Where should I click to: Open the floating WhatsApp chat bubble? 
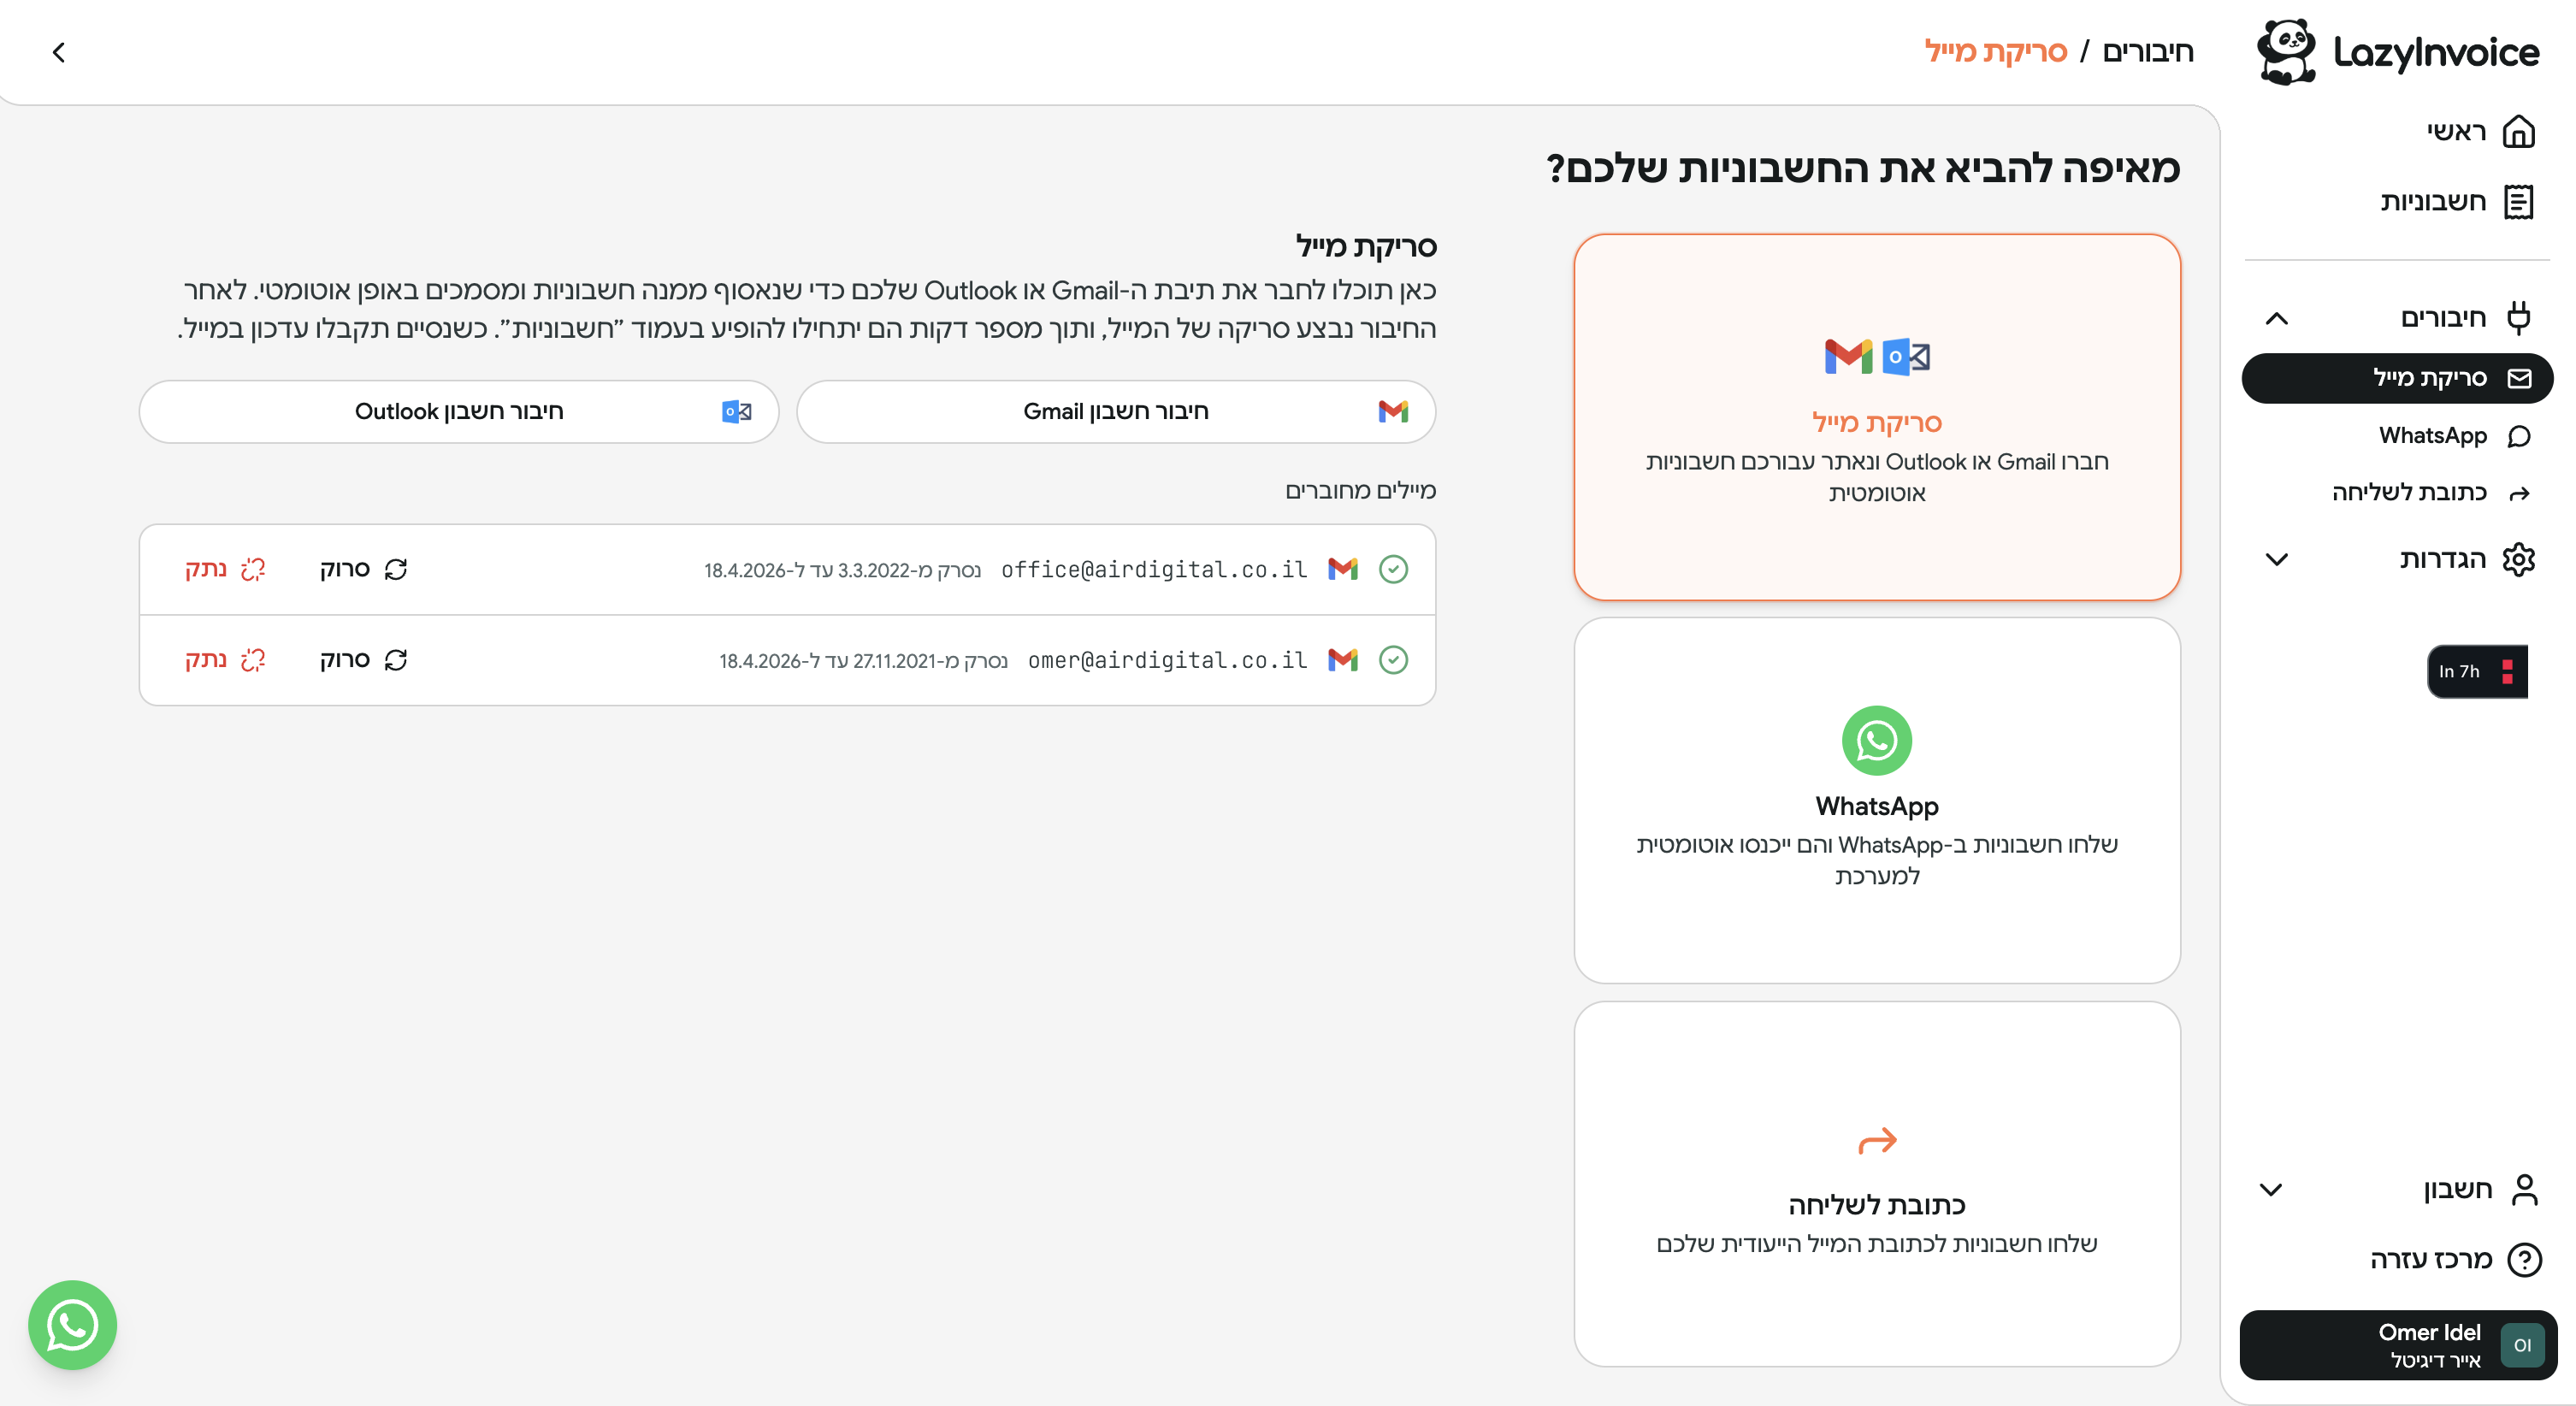coord(72,1325)
